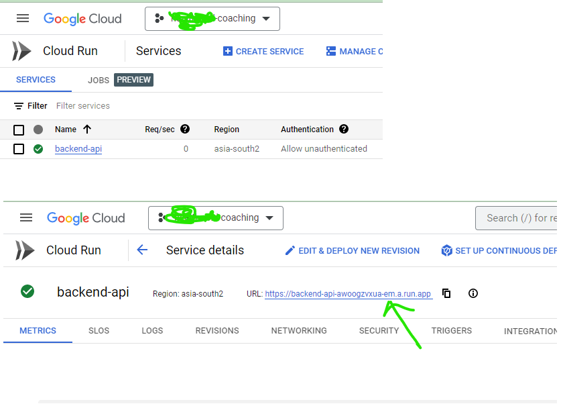Click SET UP CONTINUOUS DEPLOYMENT

[x=499, y=250]
